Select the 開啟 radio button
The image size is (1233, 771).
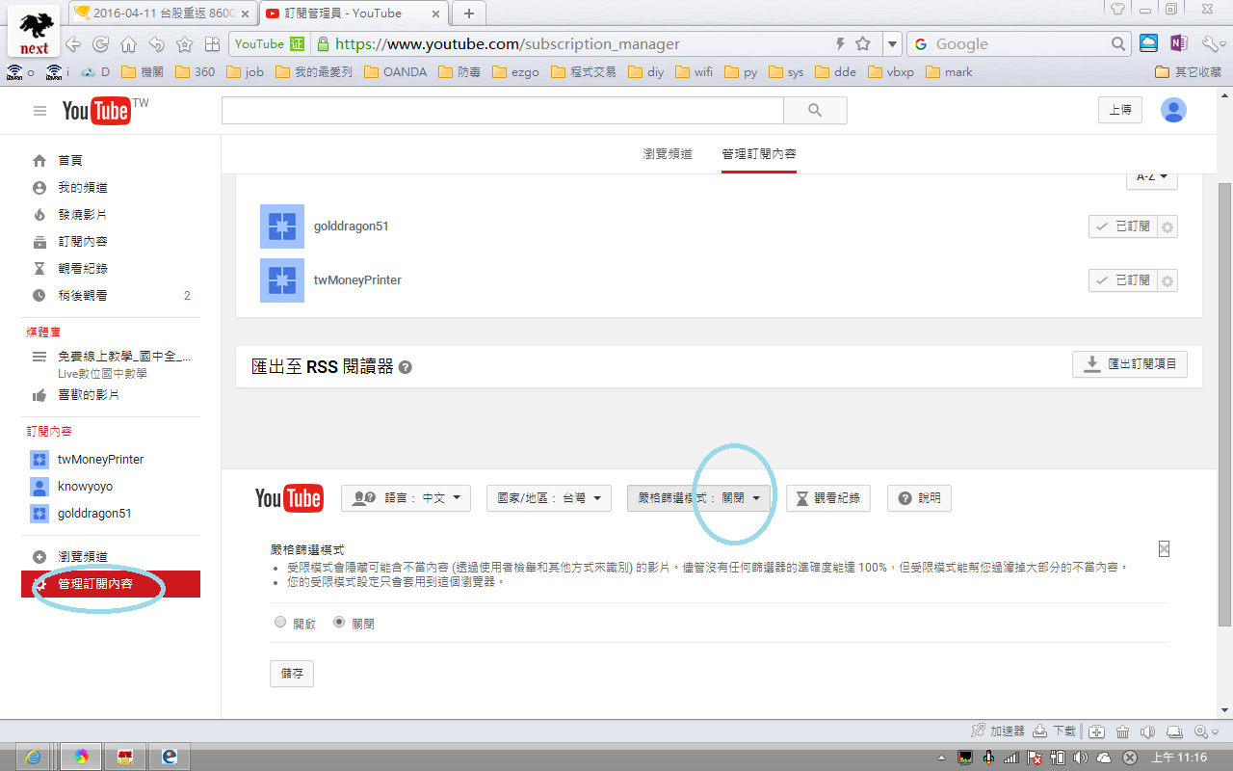pyautogui.click(x=280, y=623)
